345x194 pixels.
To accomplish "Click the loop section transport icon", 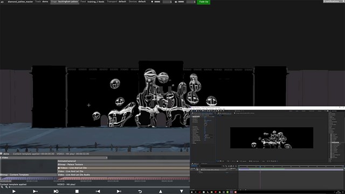I will [56, 191].
